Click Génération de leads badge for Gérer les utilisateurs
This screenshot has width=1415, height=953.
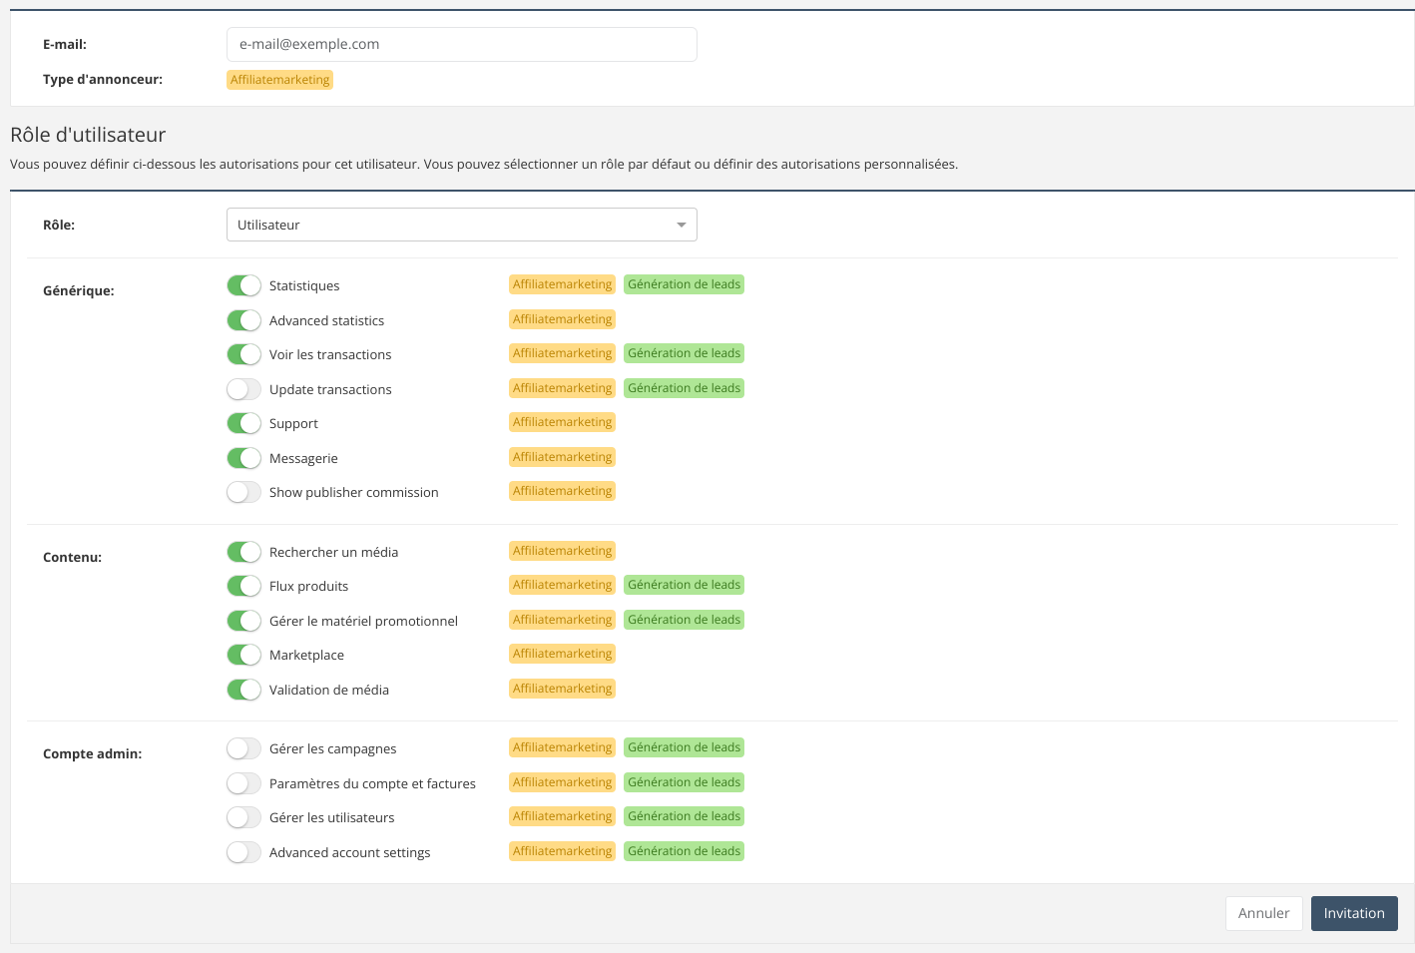[684, 816]
